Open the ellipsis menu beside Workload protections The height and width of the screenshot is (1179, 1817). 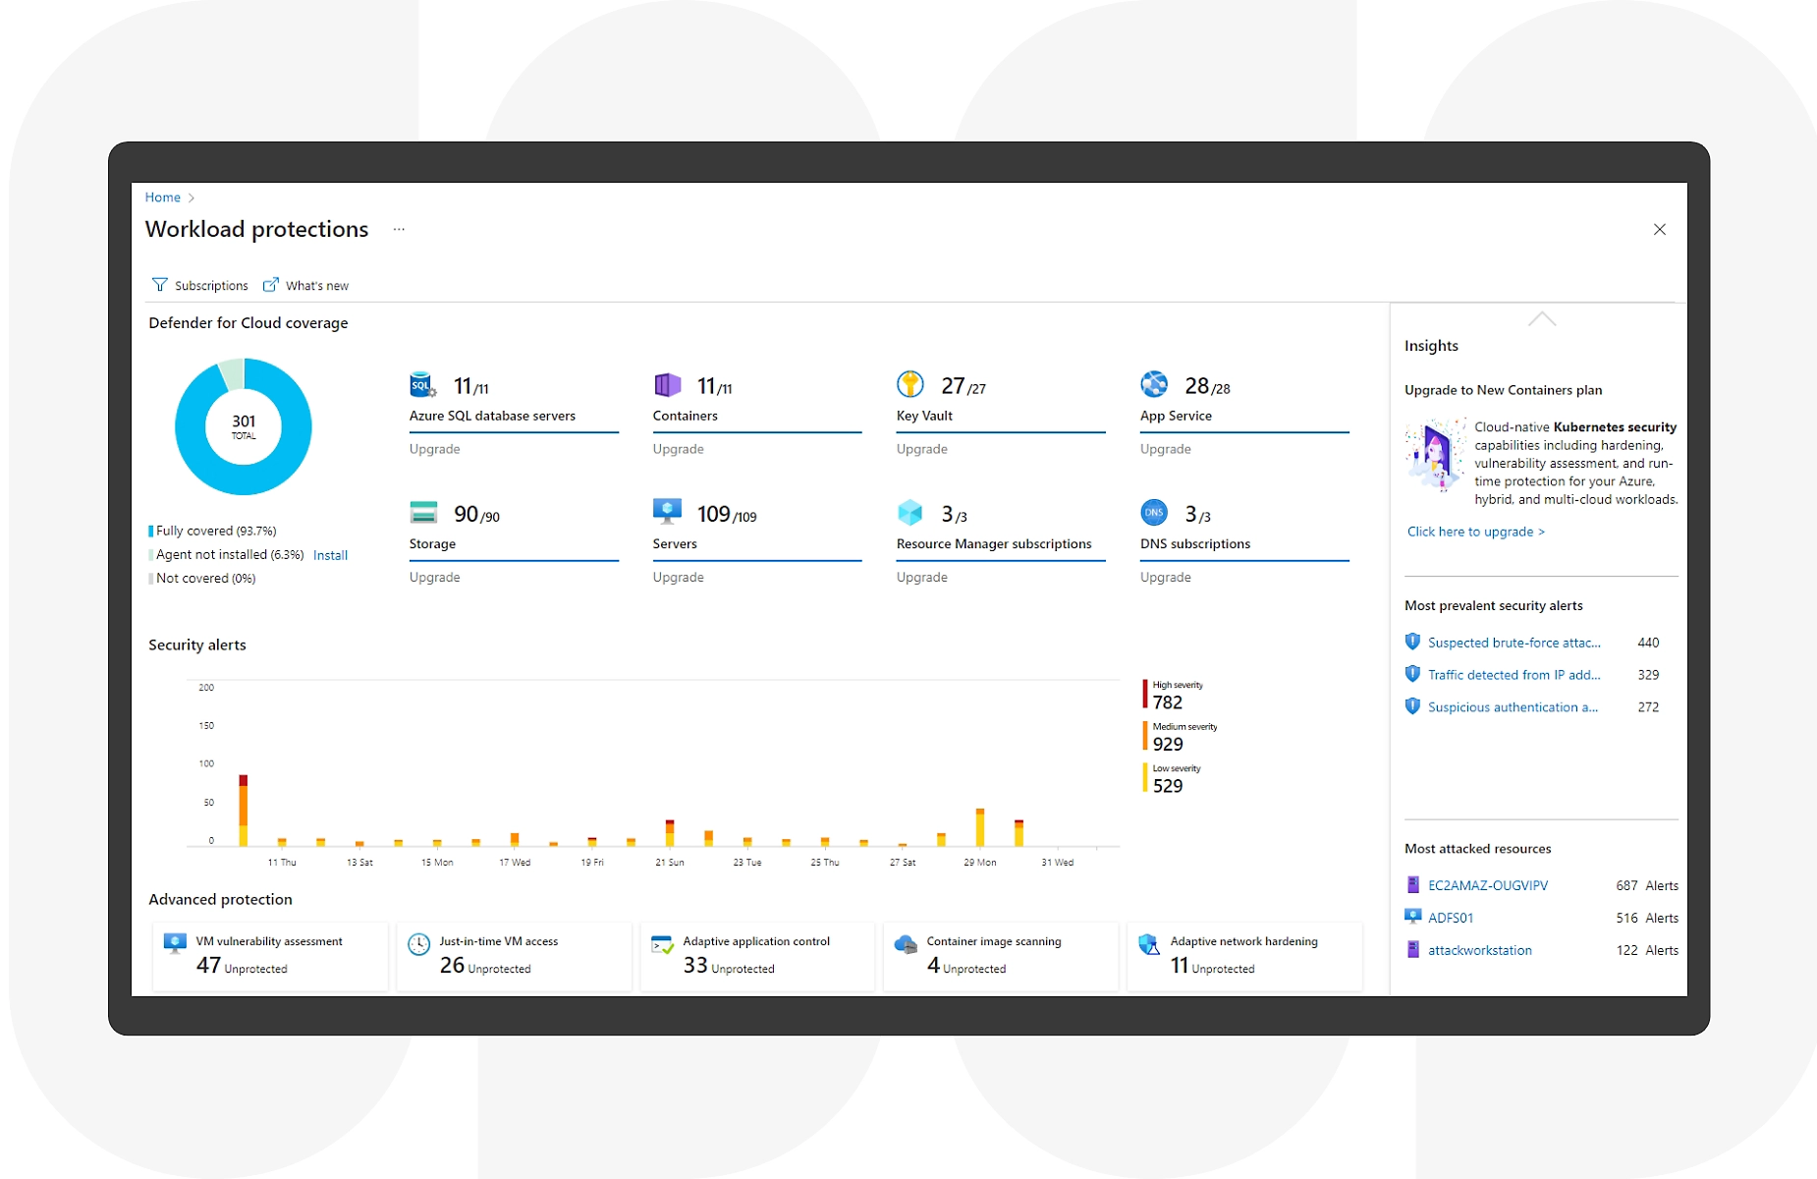coord(399,230)
